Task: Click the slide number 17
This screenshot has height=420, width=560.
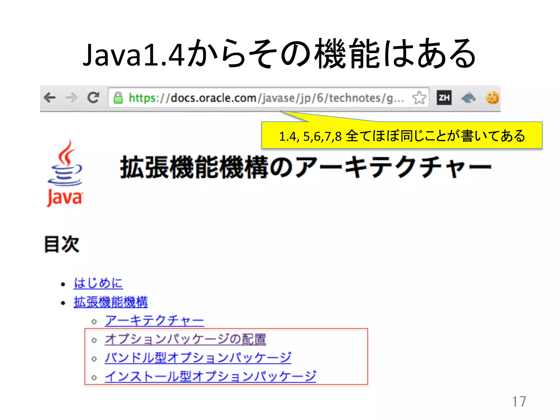Action: tap(519, 401)
